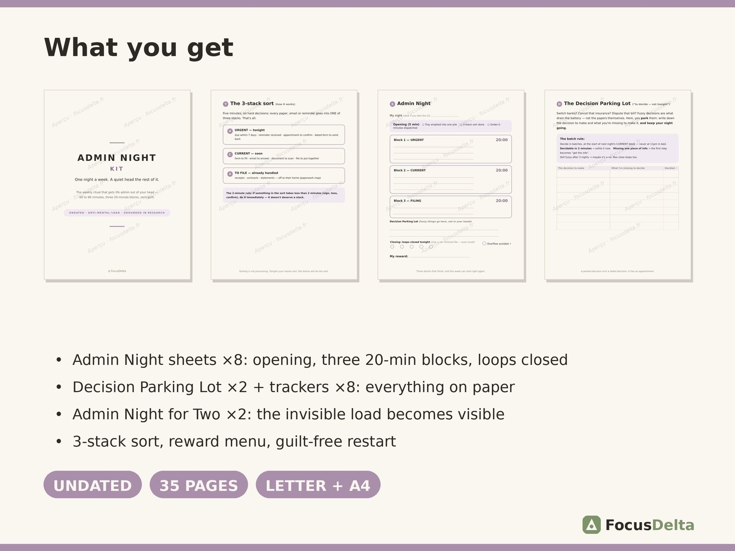Image resolution: width=735 pixels, height=551 pixels.
Task: Click the LETTER + A4 pill badge
Action: [x=318, y=485]
